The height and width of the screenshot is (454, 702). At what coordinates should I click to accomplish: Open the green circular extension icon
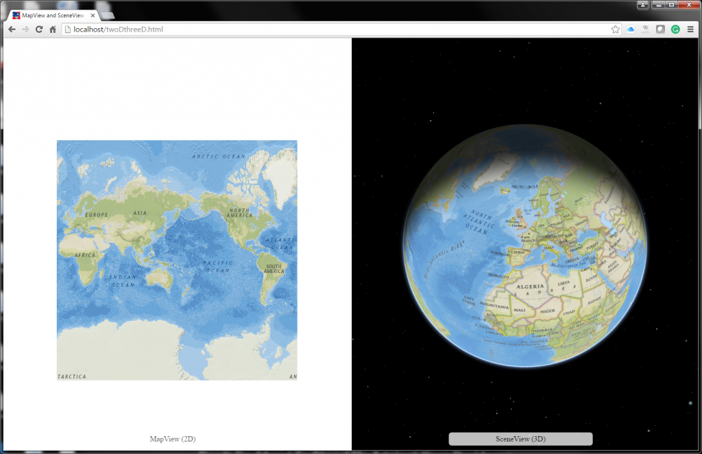pos(675,29)
